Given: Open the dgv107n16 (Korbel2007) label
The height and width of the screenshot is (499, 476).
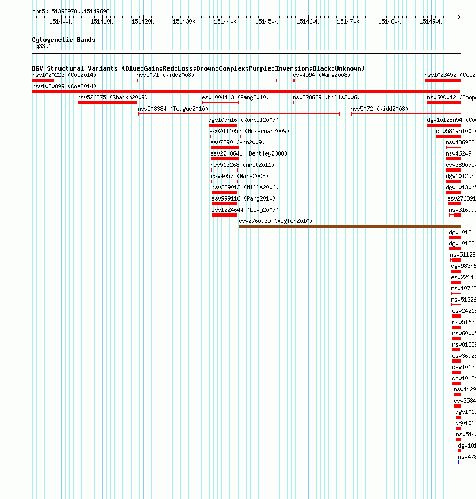Looking at the screenshot, I should 243,120.
